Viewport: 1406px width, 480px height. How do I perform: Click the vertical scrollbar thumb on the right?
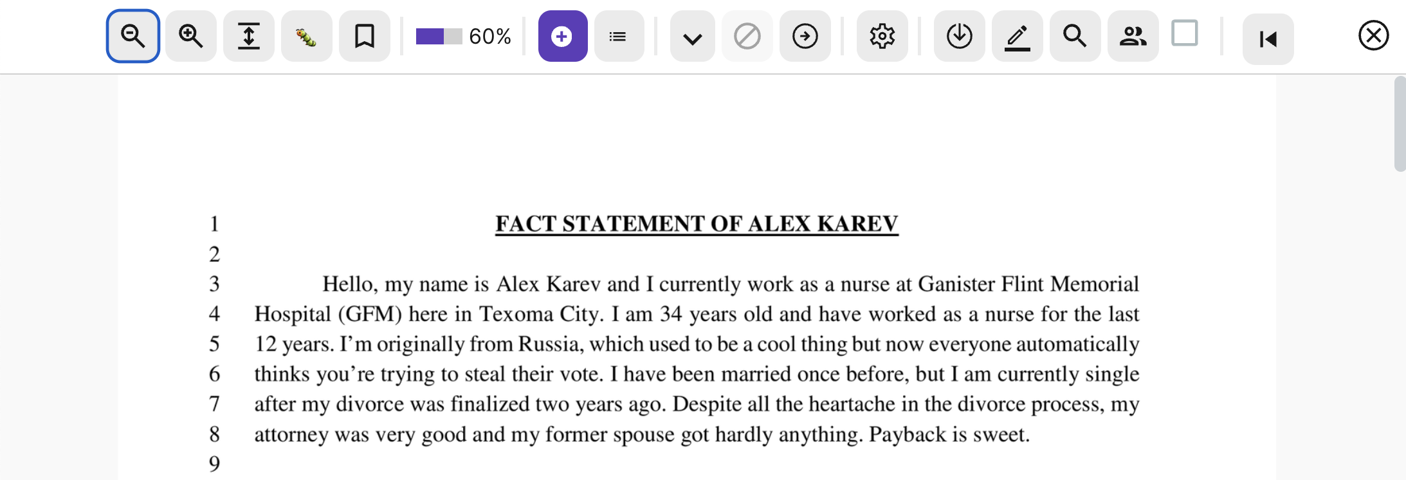1400,124
